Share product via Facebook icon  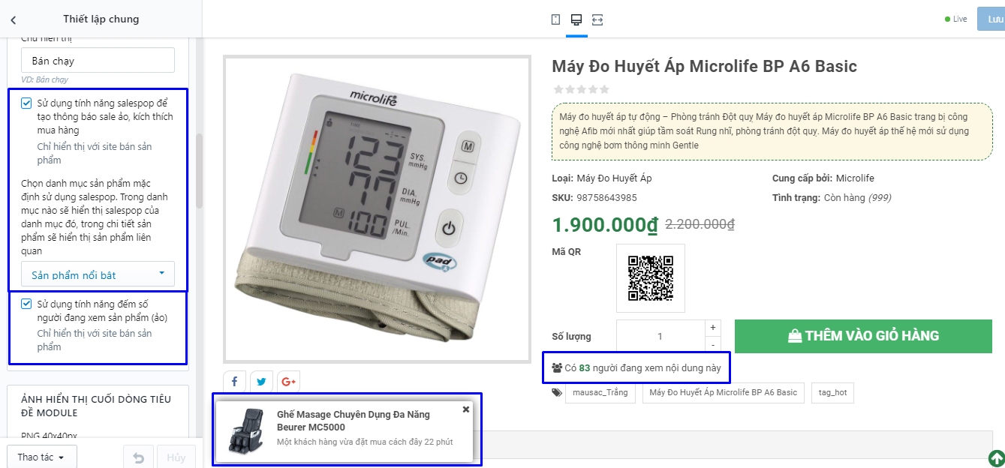coord(234,382)
